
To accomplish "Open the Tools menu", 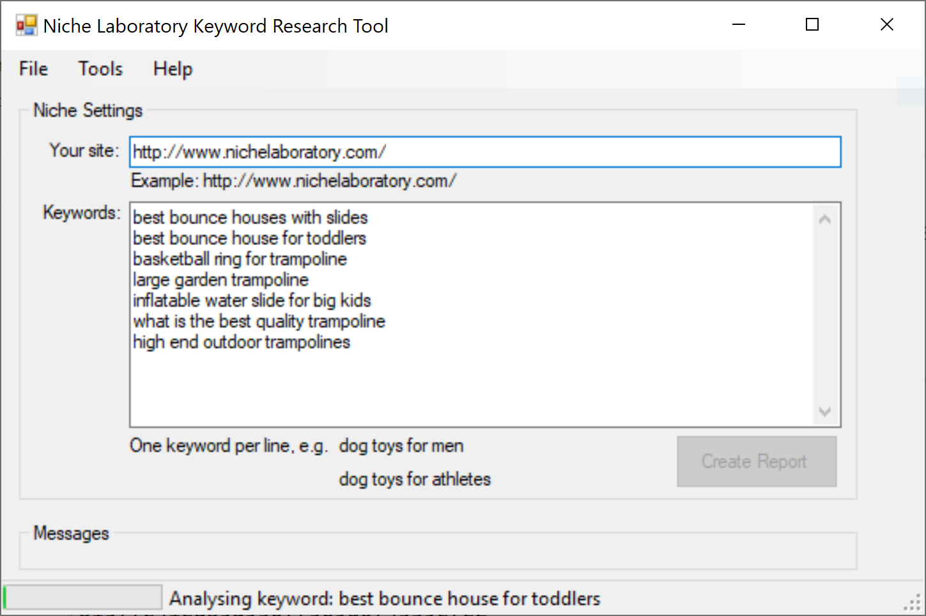I will point(100,68).
